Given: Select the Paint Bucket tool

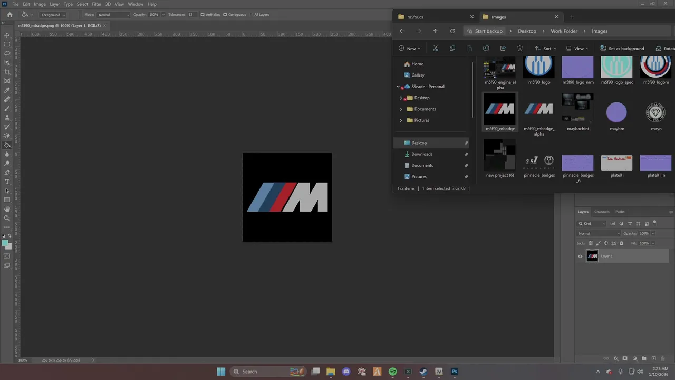Looking at the screenshot, I should coord(7,145).
